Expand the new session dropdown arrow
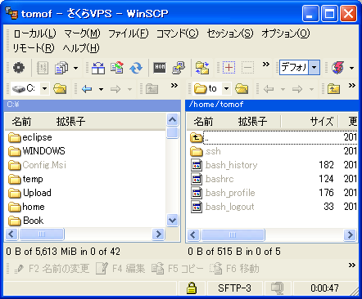 351,68
